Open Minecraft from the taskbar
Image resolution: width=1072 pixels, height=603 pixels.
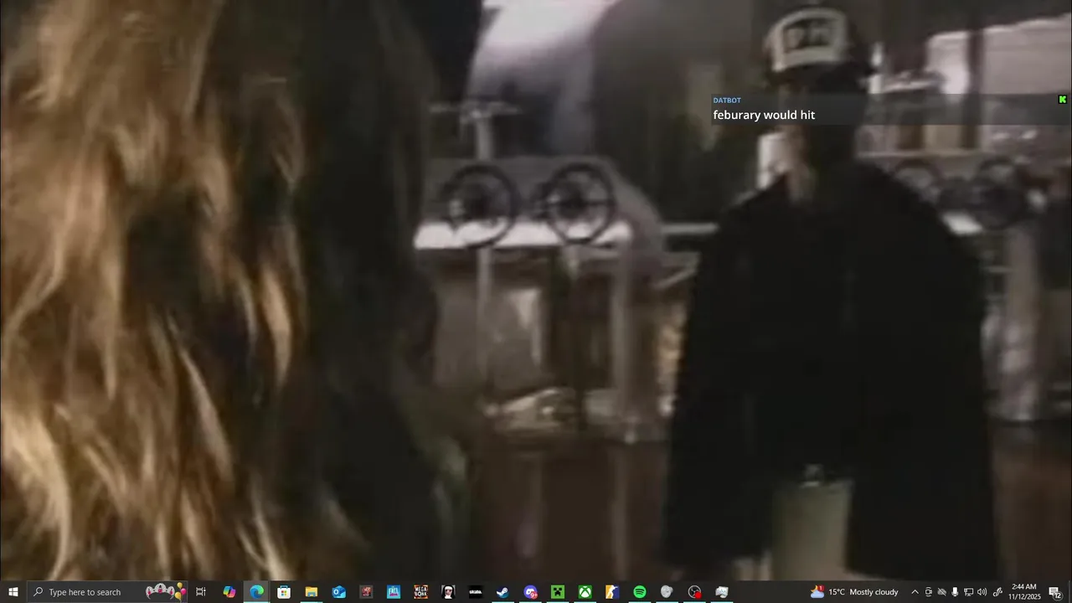(558, 592)
